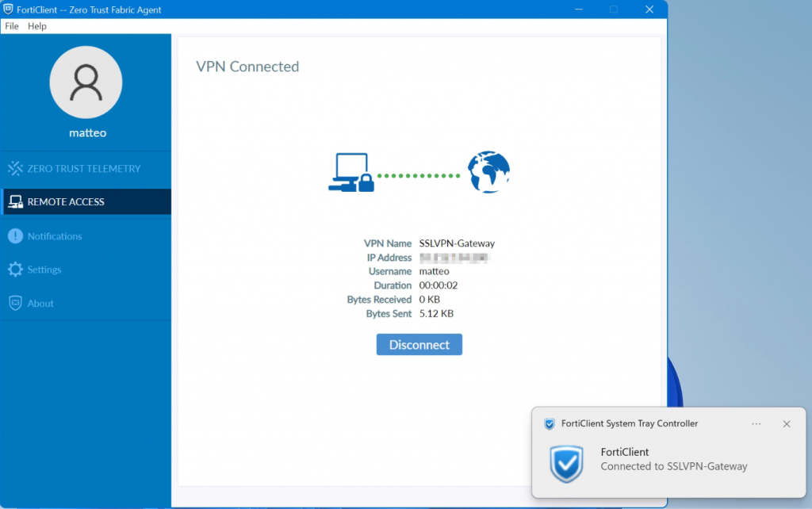Click the Remote Access monitor icon
812x509 pixels.
16,201
